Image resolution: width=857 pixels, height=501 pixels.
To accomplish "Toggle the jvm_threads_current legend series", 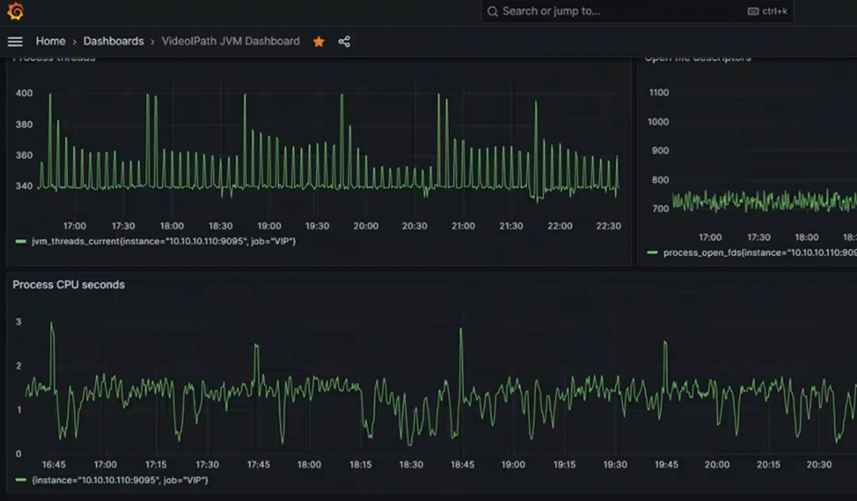I will (x=163, y=241).
